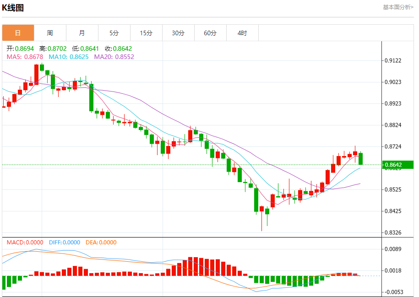Select the 日 daily chart tab
Viewport: 419px width, 297px height.
18,33
